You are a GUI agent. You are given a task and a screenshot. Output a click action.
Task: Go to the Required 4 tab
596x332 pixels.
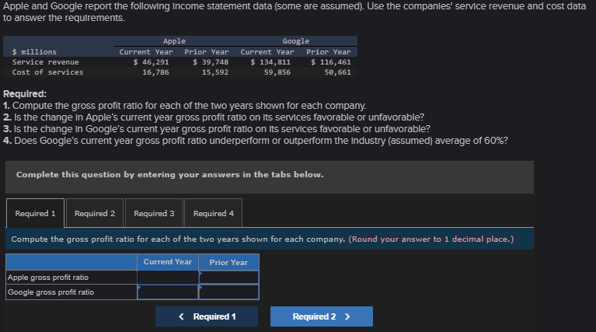coord(213,213)
